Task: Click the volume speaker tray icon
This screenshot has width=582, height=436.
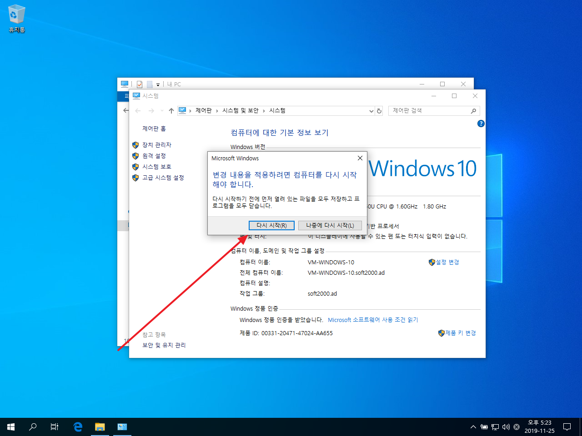Action: point(506,427)
